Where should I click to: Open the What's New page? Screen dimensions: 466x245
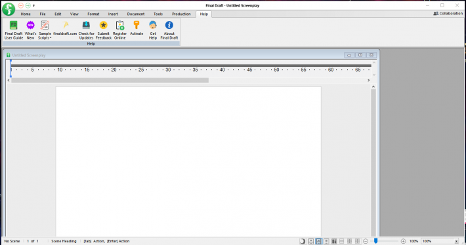(x=30, y=30)
